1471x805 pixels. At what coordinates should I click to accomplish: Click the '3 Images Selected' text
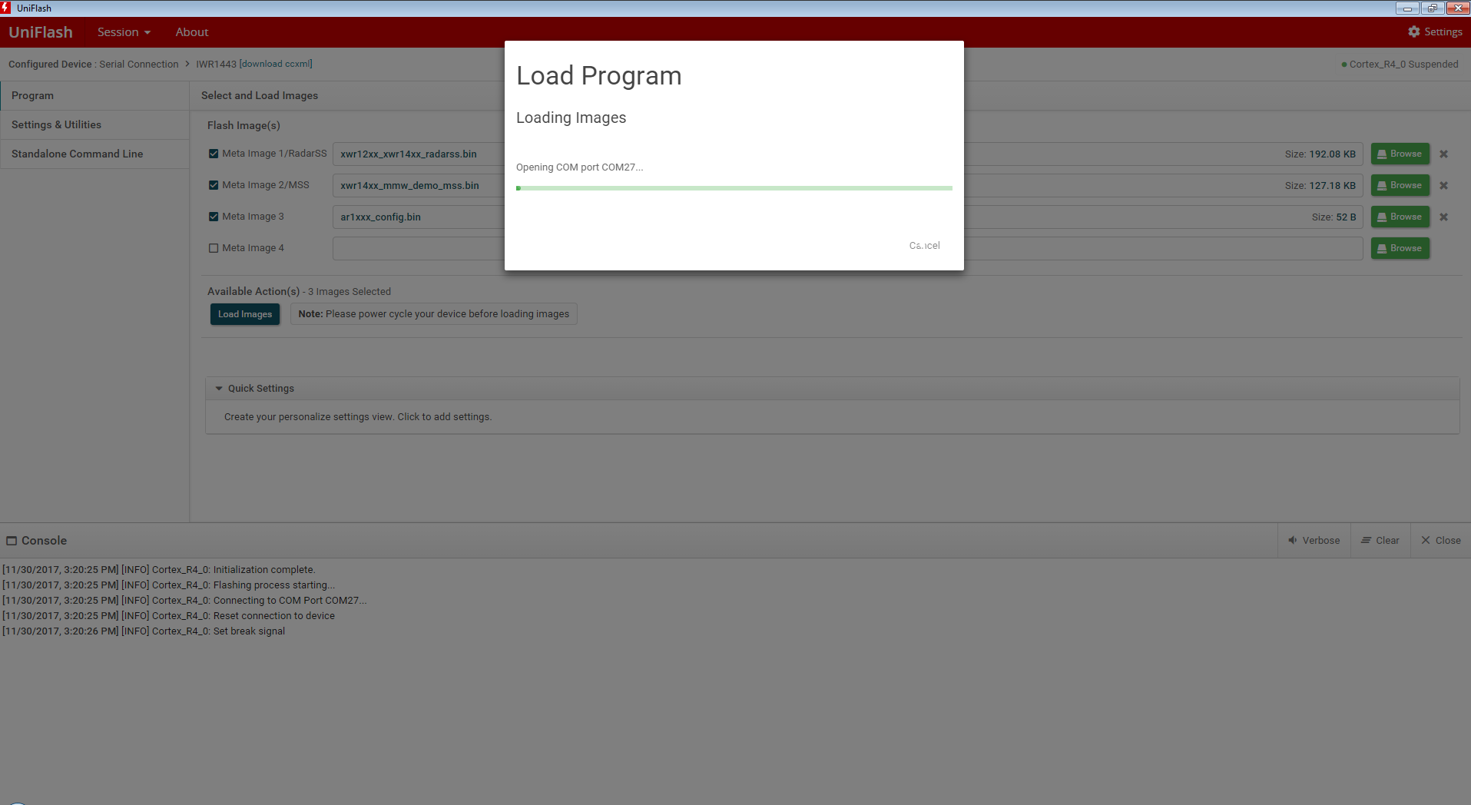(350, 292)
